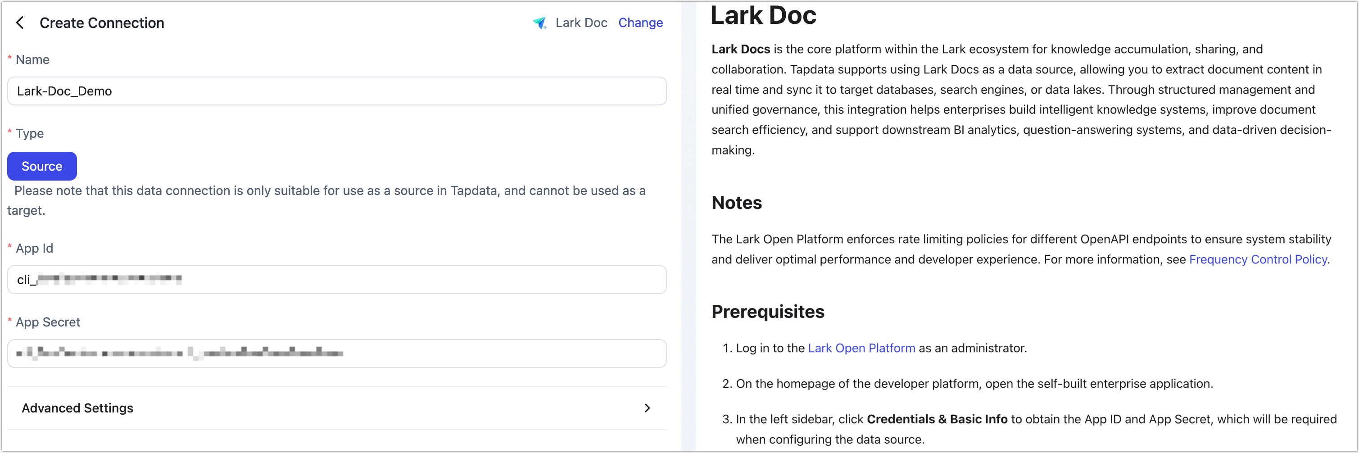
Task: Click the Lark Doc documentation title
Action: [763, 15]
